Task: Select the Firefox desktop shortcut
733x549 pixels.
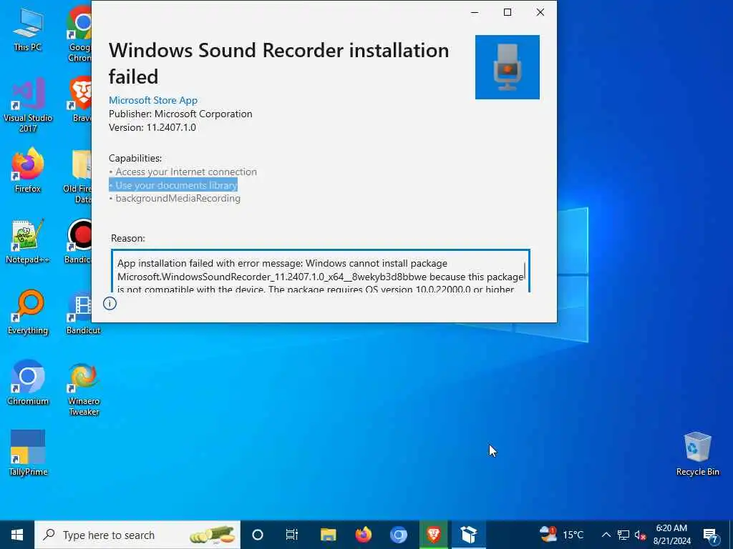Action: point(28,171)
